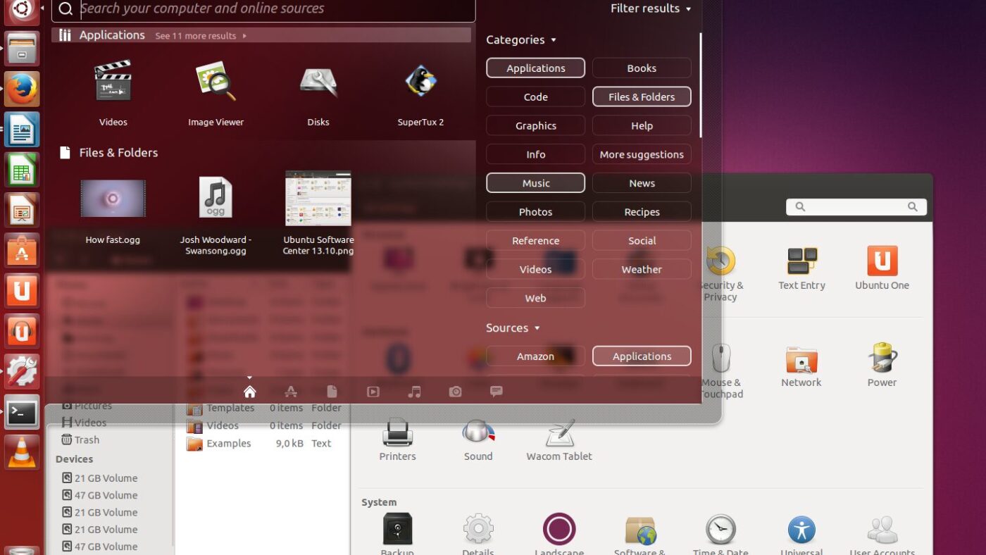Open LibreOffice Impress from launcher
Viewport: 986px width, 555px height.
click(22, 210)
